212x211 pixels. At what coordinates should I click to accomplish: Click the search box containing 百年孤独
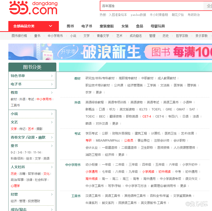click(x=152, y=6)
